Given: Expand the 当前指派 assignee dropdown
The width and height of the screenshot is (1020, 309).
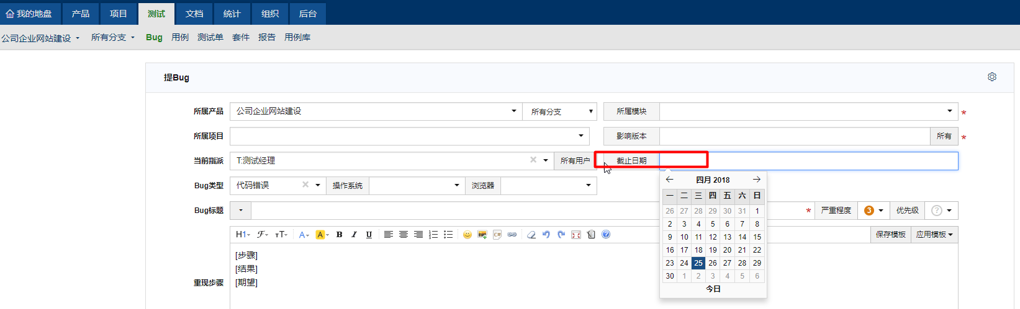Looking at the screenshot, I should [x=546, y=160].
